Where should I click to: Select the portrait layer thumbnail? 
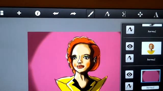point(152,48)
